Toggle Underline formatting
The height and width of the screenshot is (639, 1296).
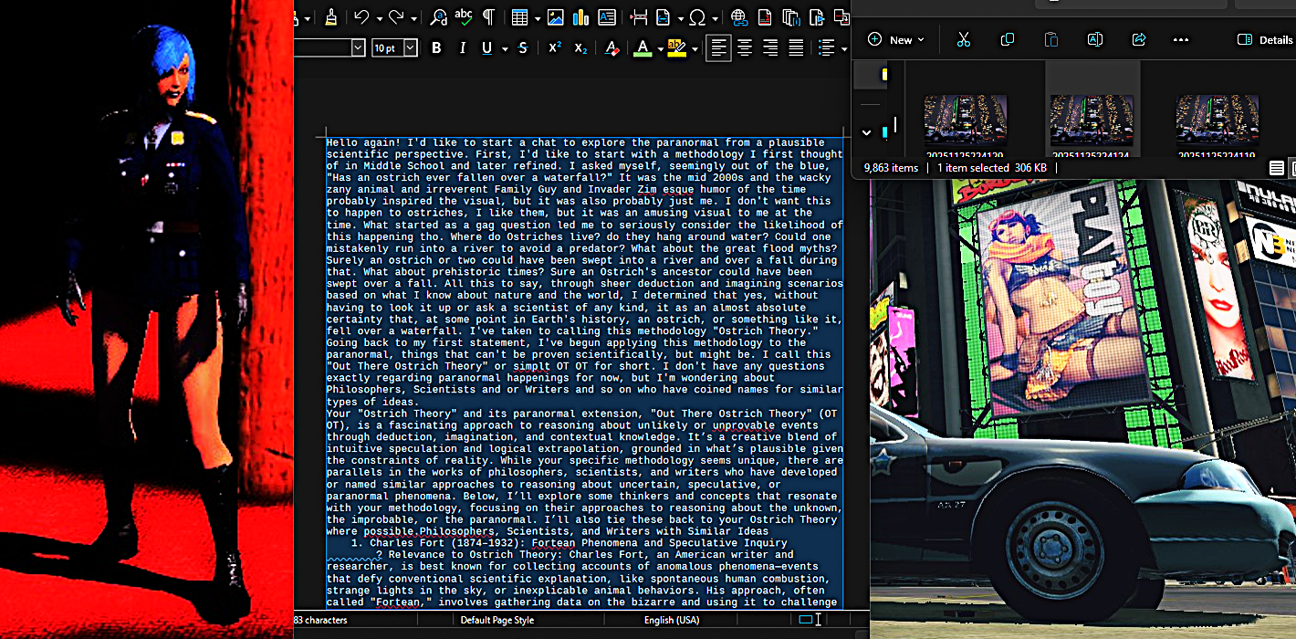pyautogui.click(x=486, y=48)
